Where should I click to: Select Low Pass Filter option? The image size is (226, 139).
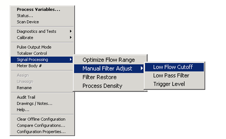click(171, 75)
